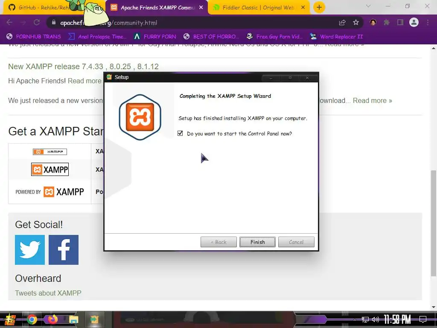
Task: Open the Chrome three-dot menu
Action: pyautogui.click(x=428, y=23)
